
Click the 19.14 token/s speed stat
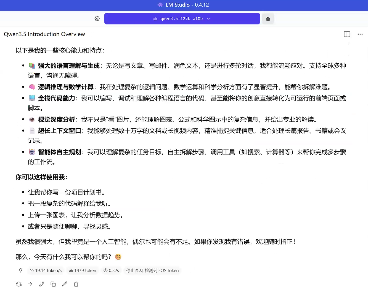(x=46, y=270)
